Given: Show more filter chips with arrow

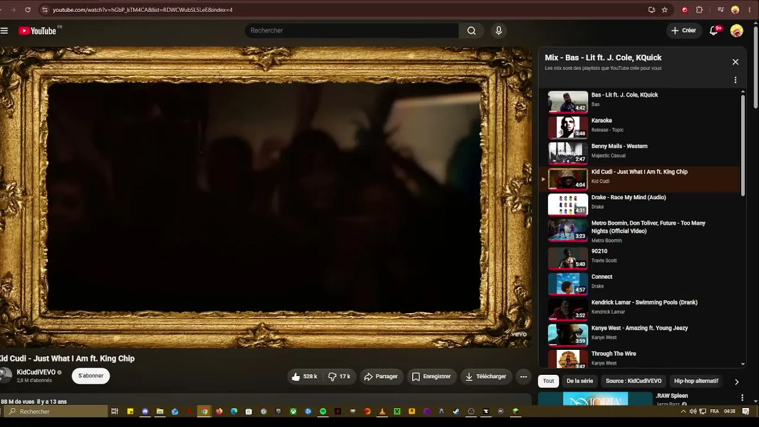Looking at the screenshot, I should [736, 381].
